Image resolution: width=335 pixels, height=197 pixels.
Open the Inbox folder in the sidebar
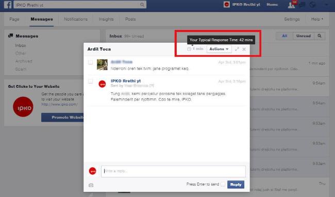21,45
